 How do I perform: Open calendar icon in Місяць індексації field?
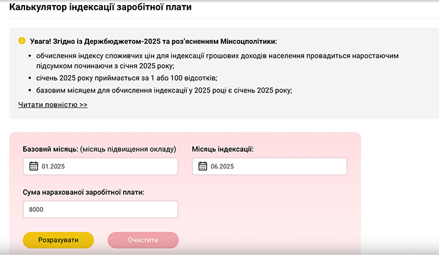203,166
